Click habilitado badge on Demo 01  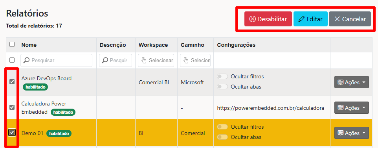point(59,133)
